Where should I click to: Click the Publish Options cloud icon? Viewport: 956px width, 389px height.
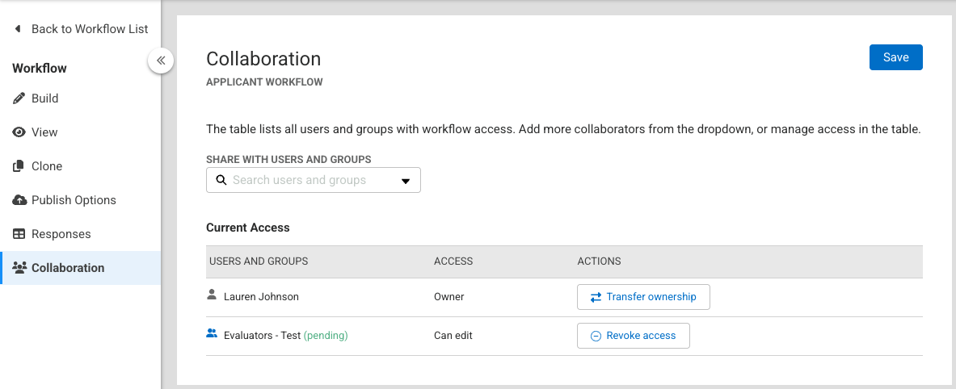(19, 200)
